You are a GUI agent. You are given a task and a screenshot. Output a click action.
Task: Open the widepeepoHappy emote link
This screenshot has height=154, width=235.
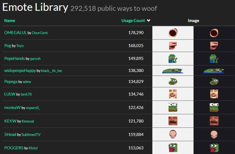pos(20,71)
